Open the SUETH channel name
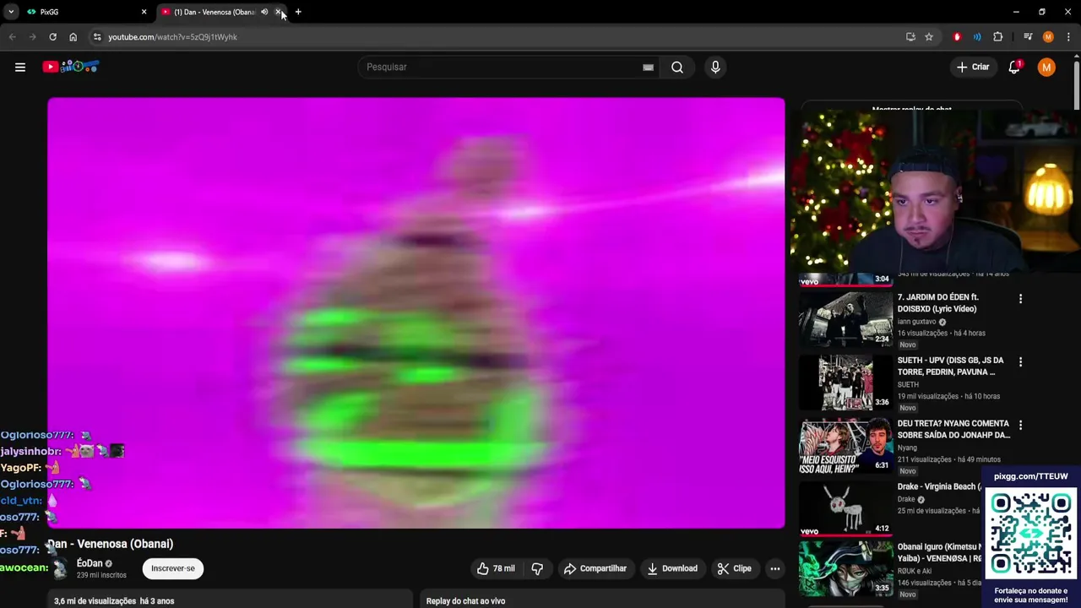The width and height of the screenshot is (1081, 608). pos(908,384)
